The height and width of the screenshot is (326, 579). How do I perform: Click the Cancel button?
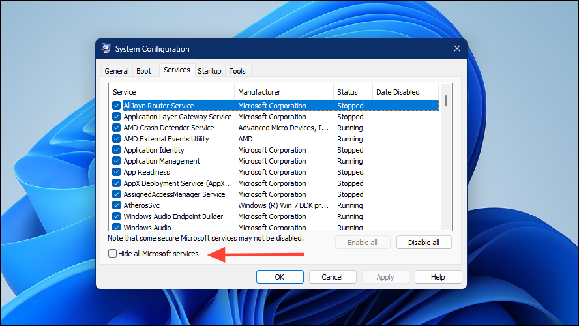click(333, 277)
